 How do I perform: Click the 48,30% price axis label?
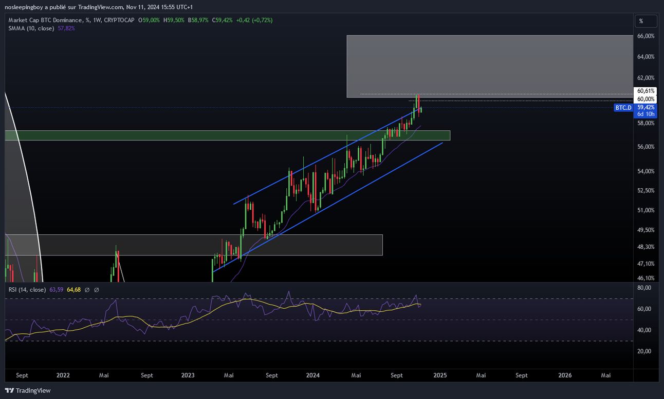coord(645,247)
